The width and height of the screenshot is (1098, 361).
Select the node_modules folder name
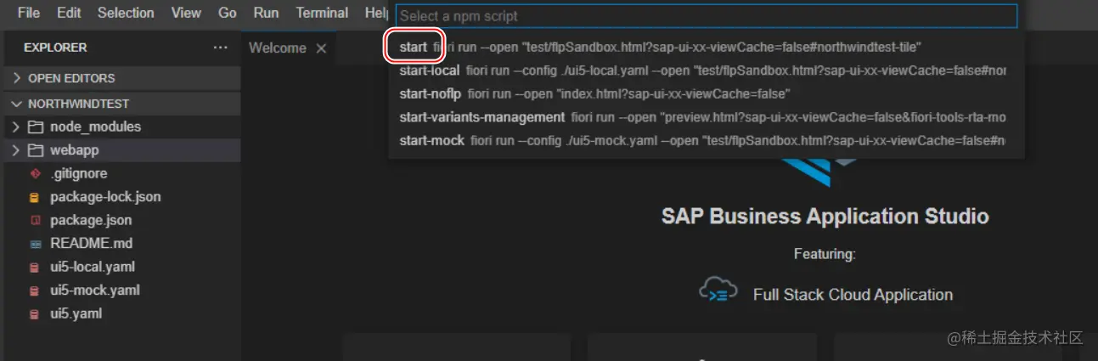96,127
